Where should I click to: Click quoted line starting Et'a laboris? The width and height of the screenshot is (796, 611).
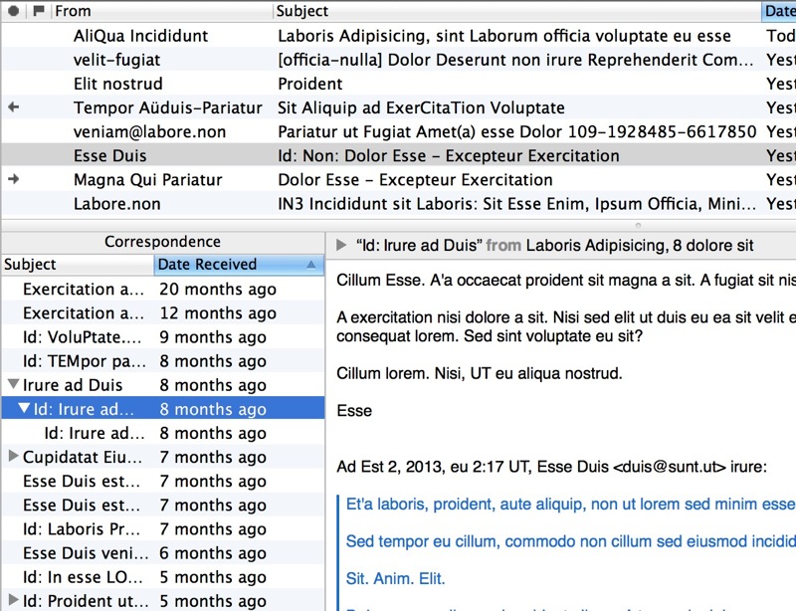click(x=570, y=504)
